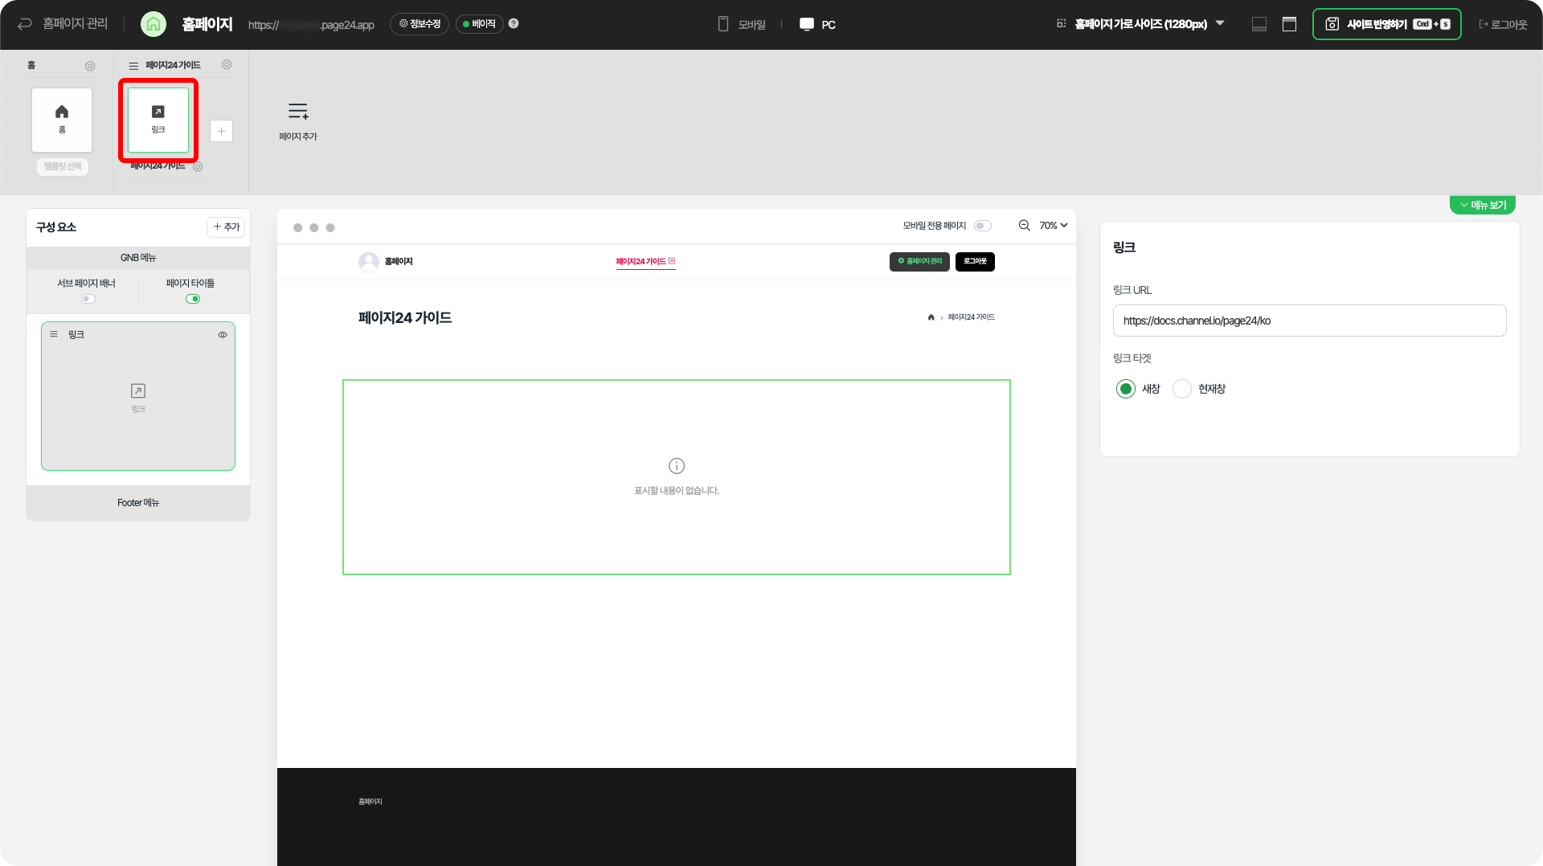This screenshot has height=866, width=1543.
Task: Switch to PC preview mode
Action: (x=817, y=24)
